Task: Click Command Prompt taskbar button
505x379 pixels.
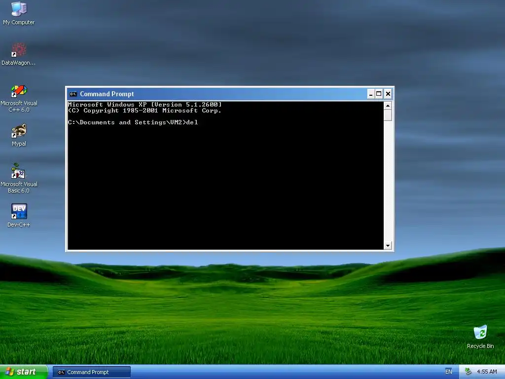Action: coord(92,372)
